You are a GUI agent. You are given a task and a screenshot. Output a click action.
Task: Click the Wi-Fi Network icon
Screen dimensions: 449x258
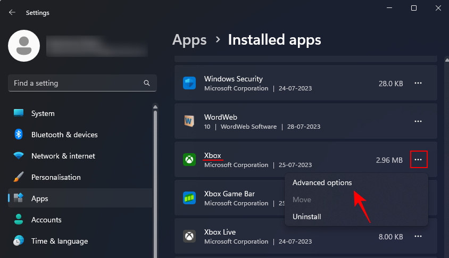click(19, 155)
